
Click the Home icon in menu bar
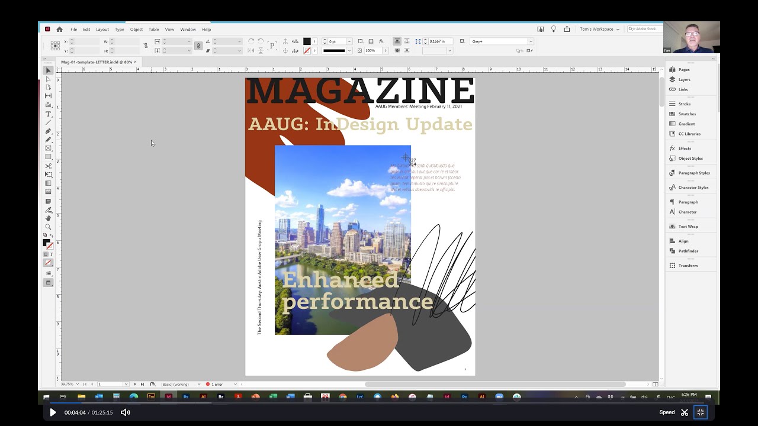pyautogui.click(x=59, y=29)
